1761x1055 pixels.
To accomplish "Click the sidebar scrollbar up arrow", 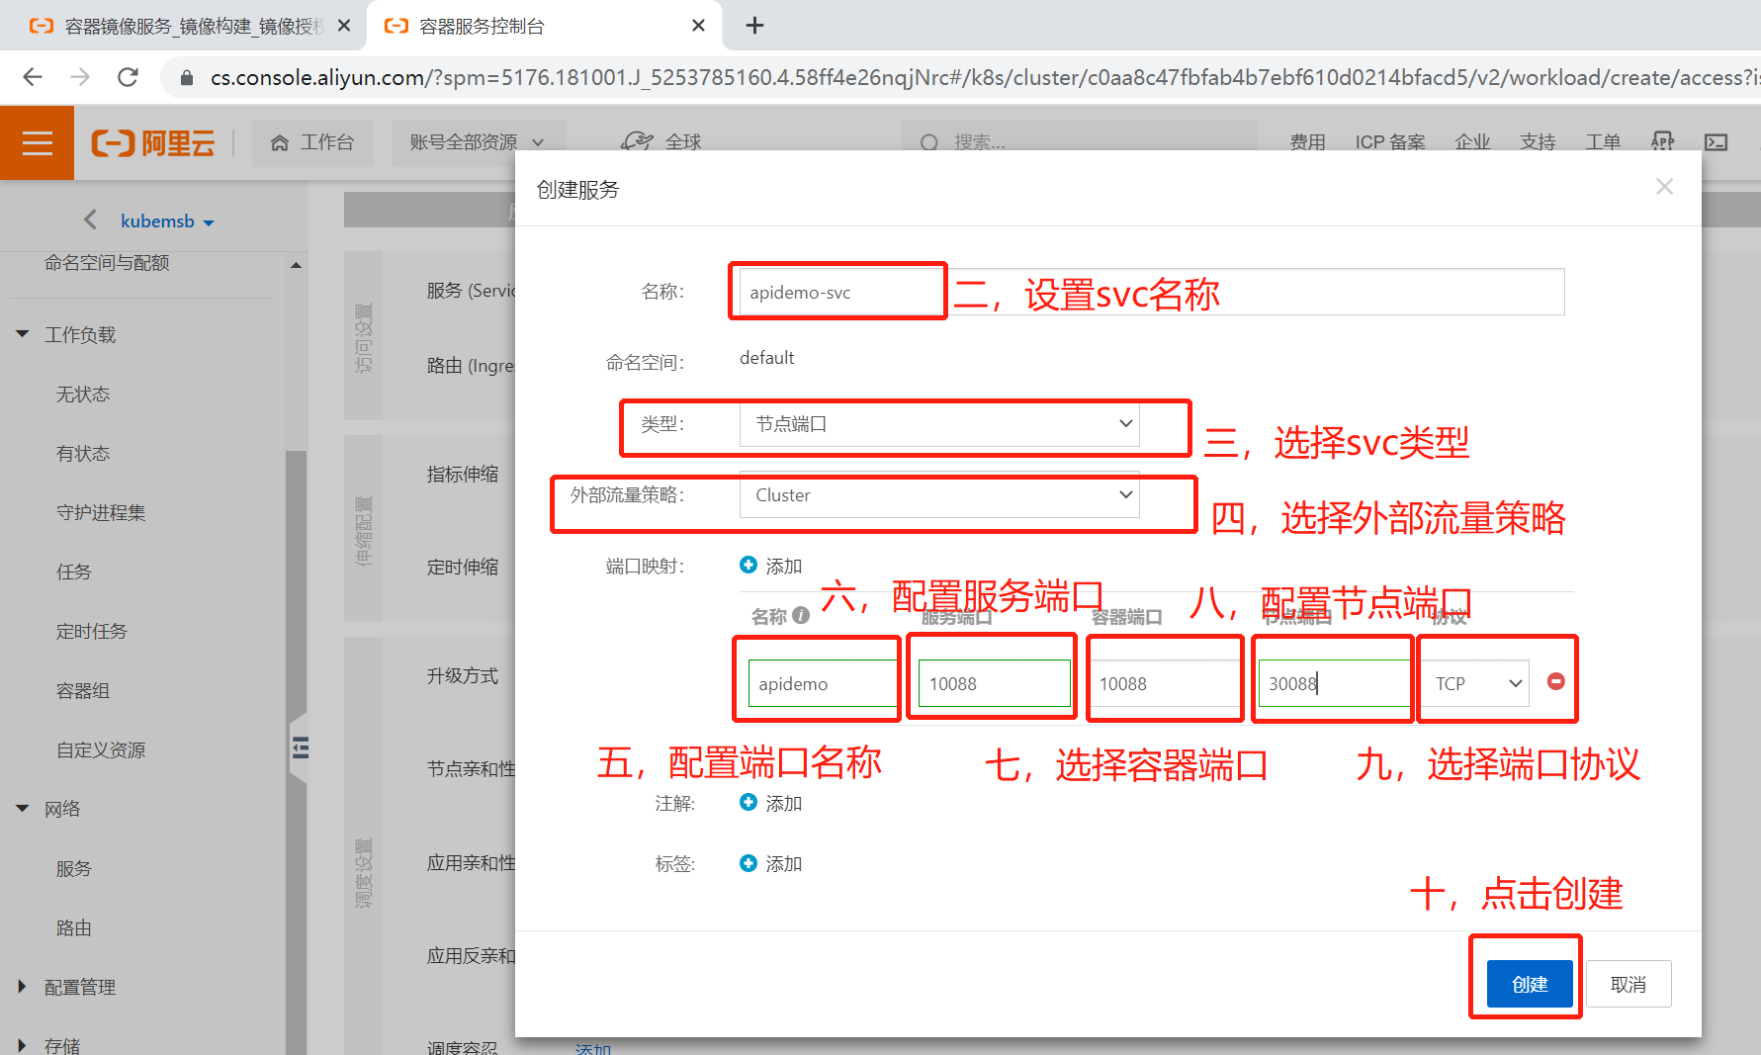I will point(296,265).
